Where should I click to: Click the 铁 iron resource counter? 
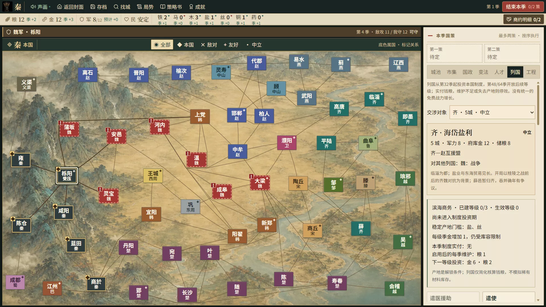click(163, 19)
